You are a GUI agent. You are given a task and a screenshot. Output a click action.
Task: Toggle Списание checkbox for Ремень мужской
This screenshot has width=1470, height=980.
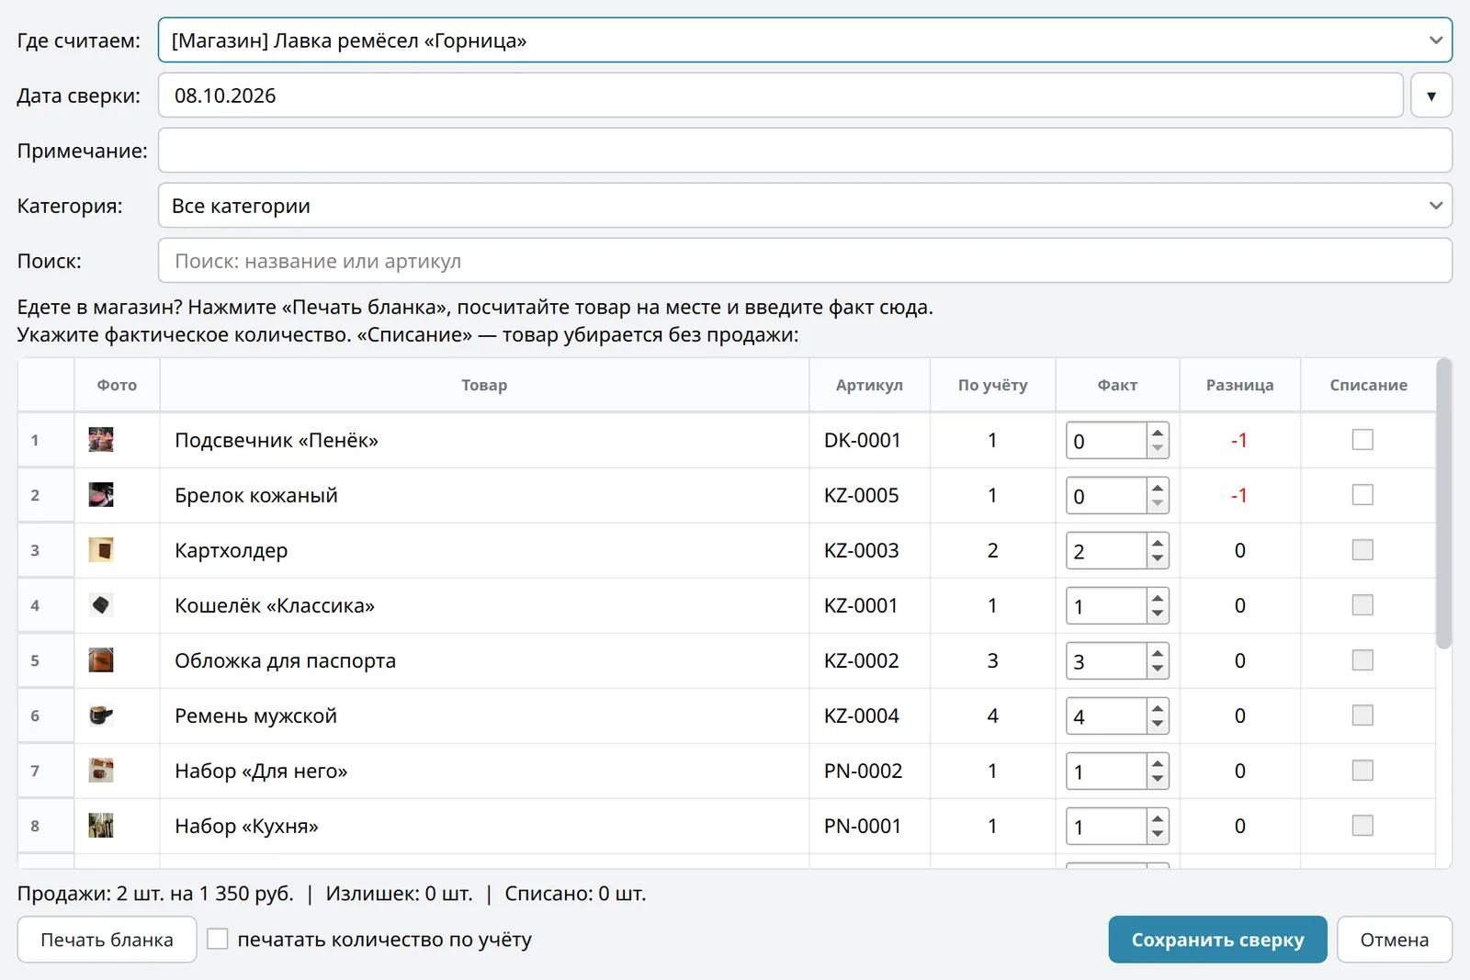click(1363, 715)
